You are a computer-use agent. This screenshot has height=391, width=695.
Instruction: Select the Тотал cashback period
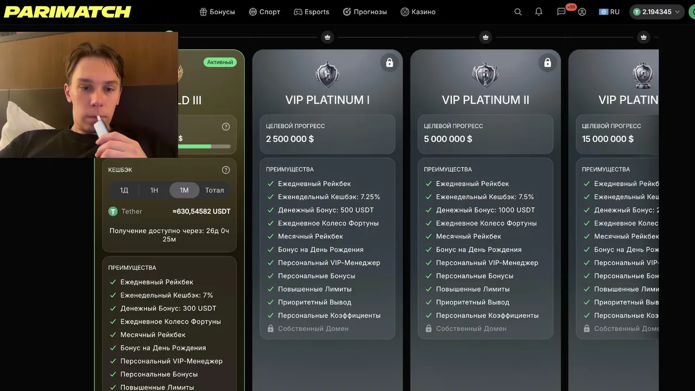tap(214, 190)
